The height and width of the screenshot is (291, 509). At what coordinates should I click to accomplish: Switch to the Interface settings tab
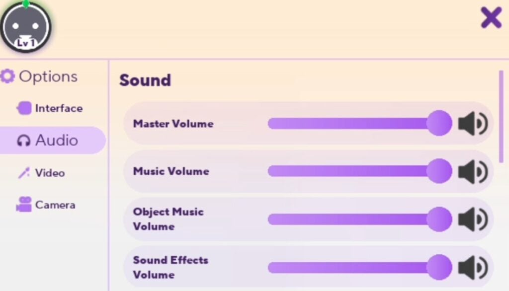tap(58, 108)
